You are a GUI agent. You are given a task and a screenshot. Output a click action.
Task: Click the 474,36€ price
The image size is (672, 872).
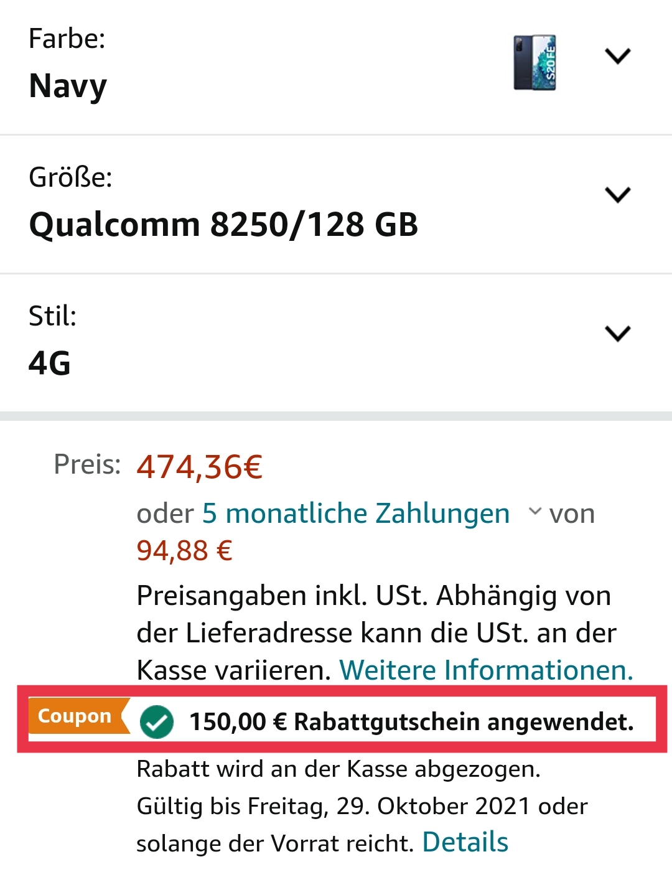[x=200, y=467]
